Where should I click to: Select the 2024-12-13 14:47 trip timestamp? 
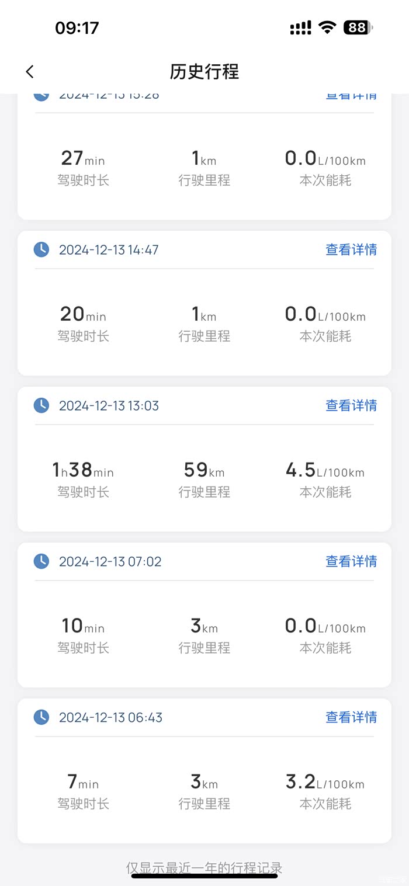click(x=109, y=250)
